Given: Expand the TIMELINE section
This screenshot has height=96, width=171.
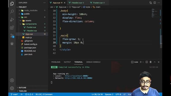Looking at the screenshot, I should coord(22,91).
